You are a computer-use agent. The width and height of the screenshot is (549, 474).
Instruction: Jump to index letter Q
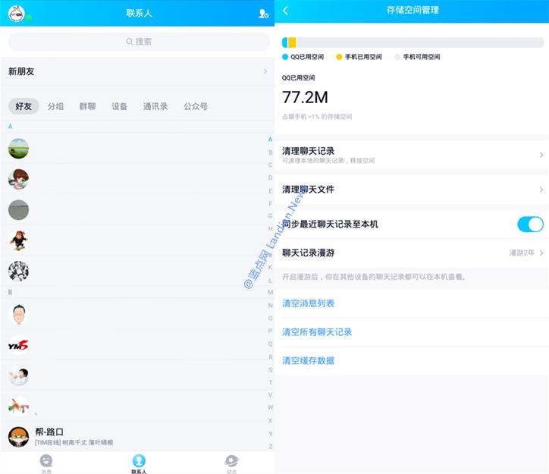click(270, 344)
